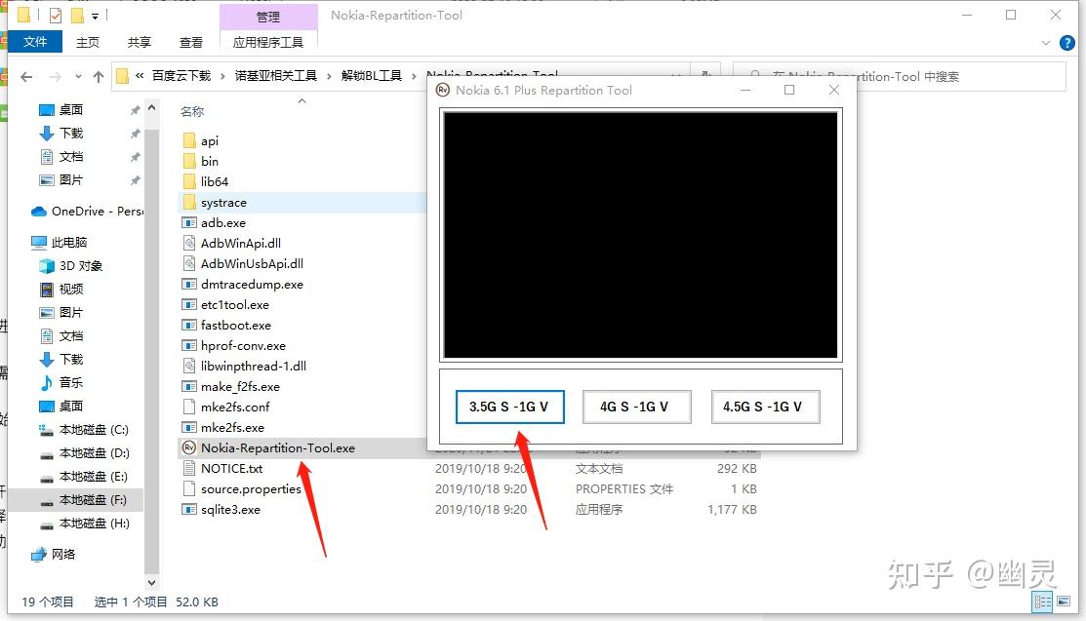
Task: Select 桌面 in quick access
Action: pyautogui.click(x=70, y=109)
